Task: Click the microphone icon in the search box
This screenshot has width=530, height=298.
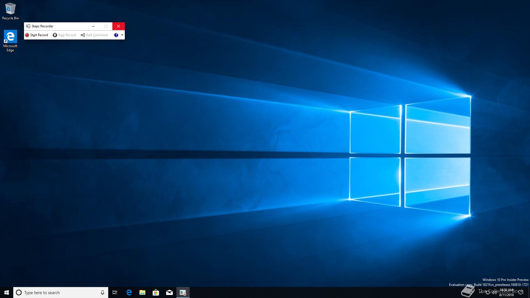Action: point(102,292)
